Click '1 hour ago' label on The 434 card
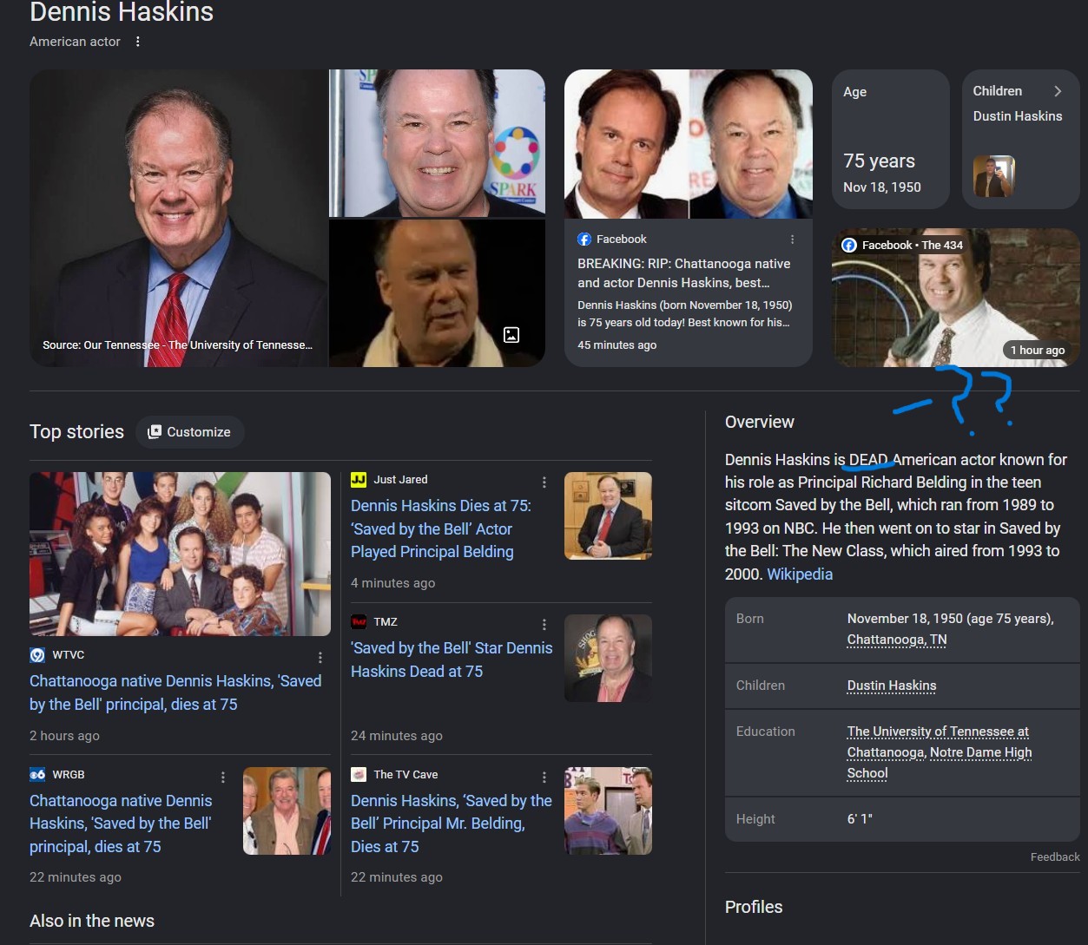This screenshot has height=945, width=1088. tap(1038, 351)
